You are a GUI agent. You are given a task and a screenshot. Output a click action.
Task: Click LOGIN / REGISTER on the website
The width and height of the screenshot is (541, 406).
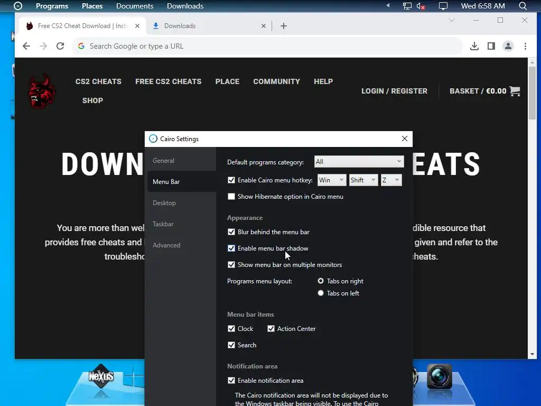(x=394, y=91)
